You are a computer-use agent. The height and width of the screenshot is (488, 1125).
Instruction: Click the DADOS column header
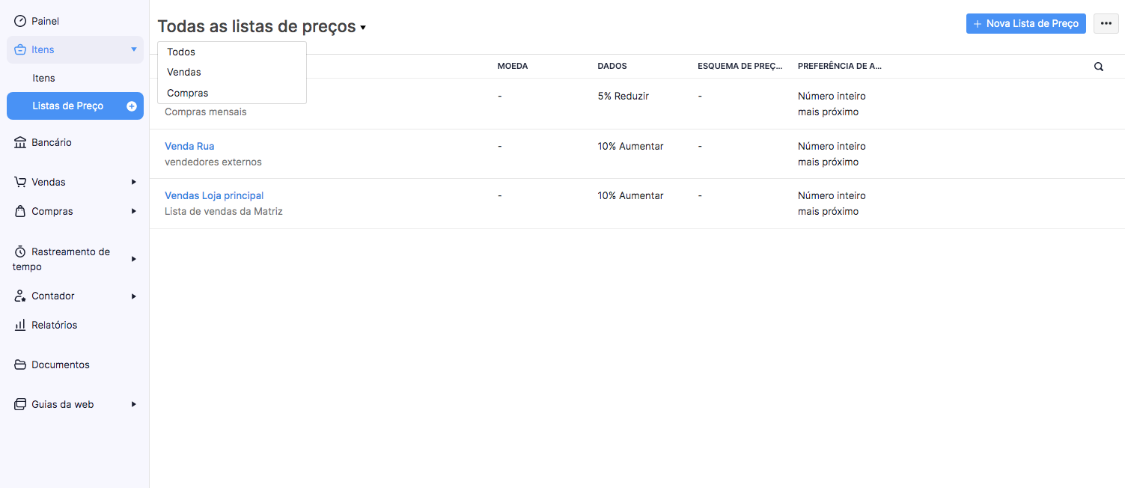point(612,66)
